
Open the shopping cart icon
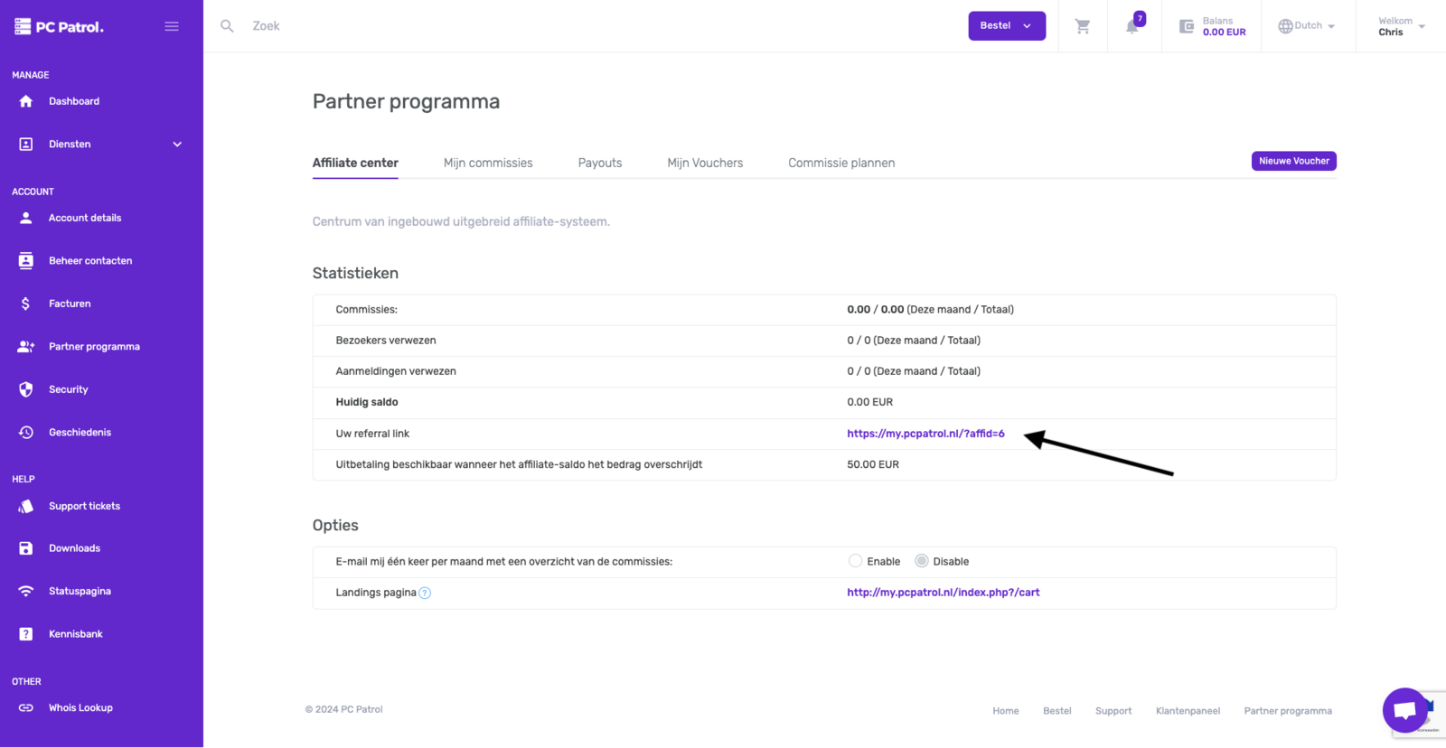1082,26
